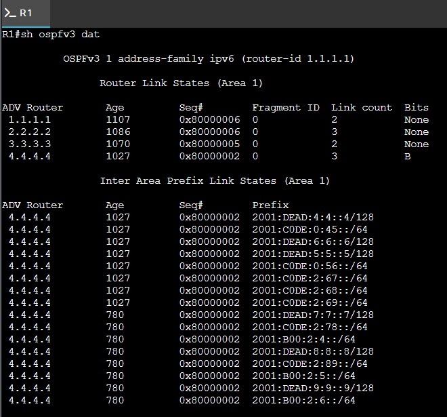Click the 'Fragment ID' column header
Screen dimensions: 447x417
(286, 108)
